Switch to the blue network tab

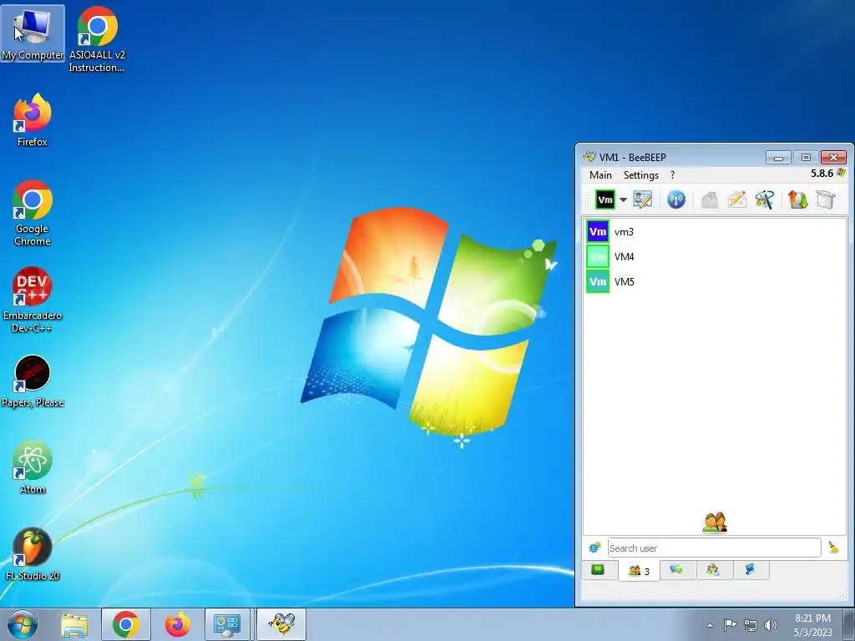pos(751,570)
